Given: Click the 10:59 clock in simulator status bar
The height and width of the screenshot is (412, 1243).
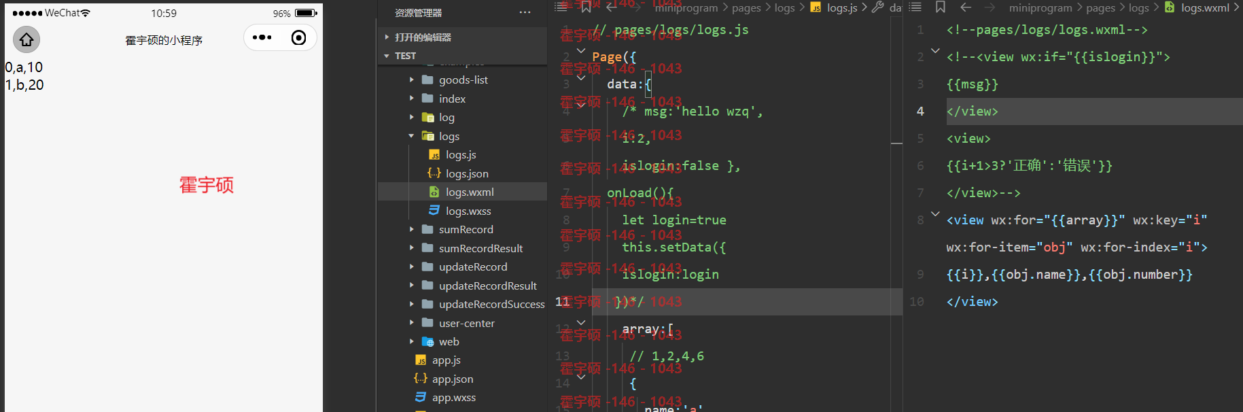Looking at the screenshot, I should click(164, 13).
